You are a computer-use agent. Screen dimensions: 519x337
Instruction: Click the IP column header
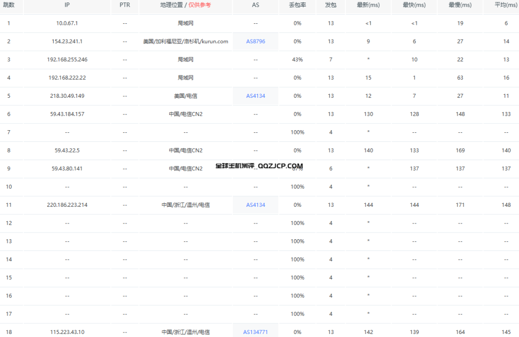66,7
